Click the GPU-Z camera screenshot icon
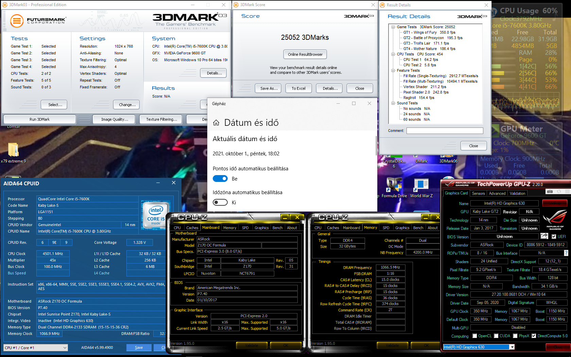Viewport: 571px width, 357px height. [x=550, y=192]
